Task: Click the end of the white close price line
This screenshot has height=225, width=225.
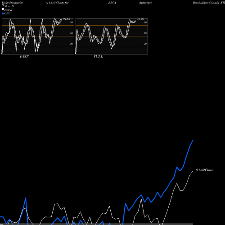Action: [193, 171]
